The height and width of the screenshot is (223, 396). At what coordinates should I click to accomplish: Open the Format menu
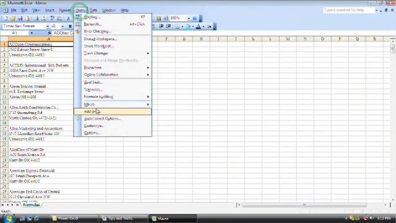[x=64, y=10]
